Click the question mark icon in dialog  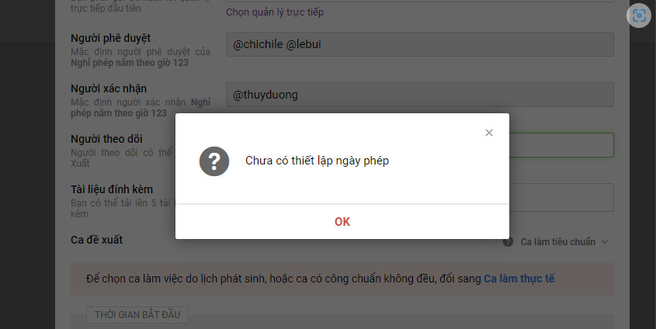[214, 161]
